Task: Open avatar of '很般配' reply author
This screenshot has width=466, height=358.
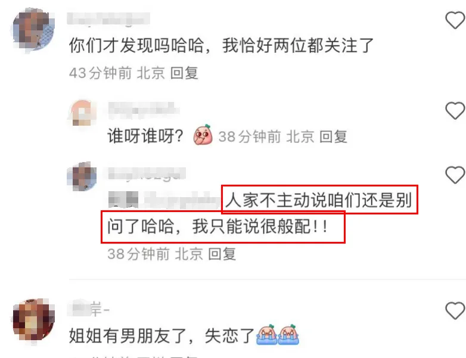Action: point(82,176)
